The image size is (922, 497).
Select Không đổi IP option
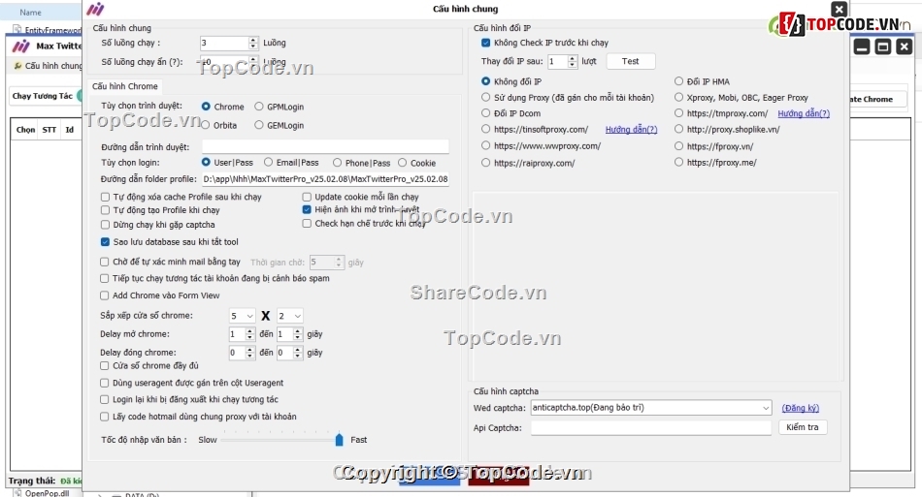(485, 81)
